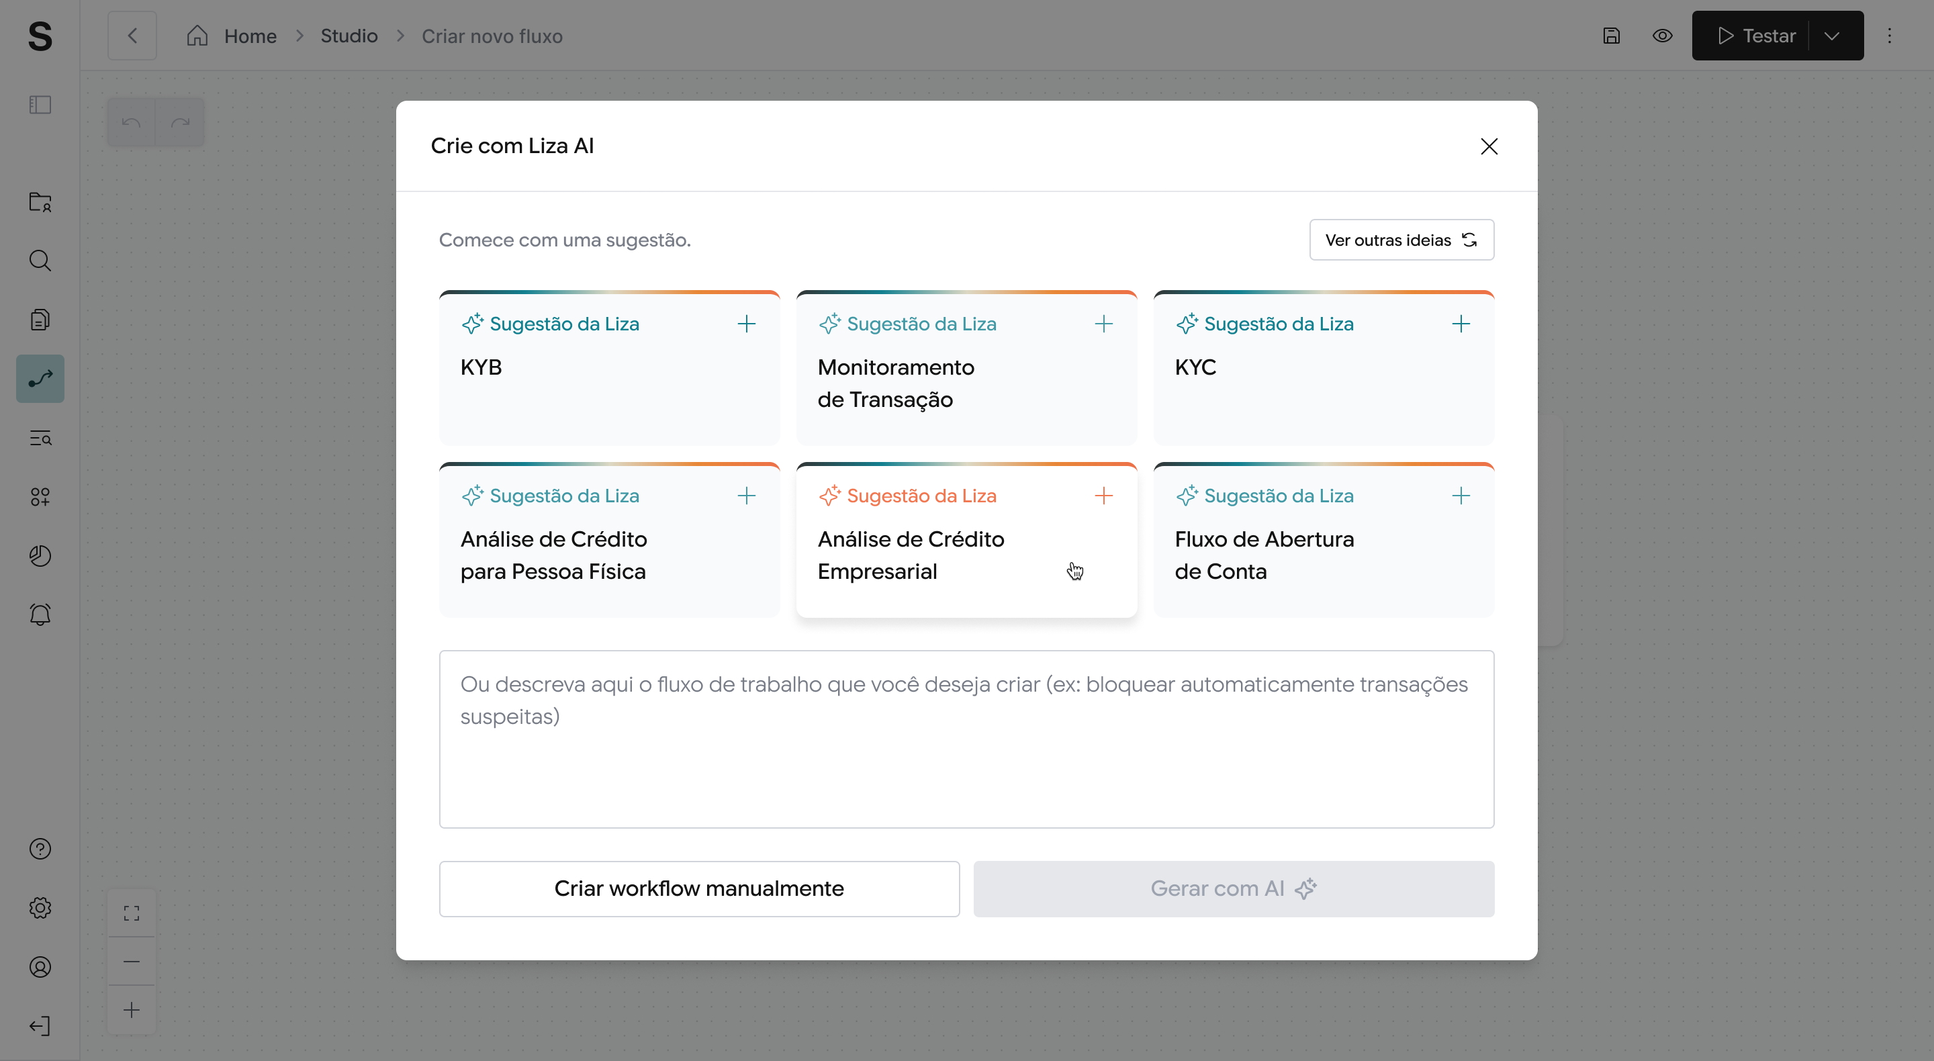This screenshot has width=1934, height=1061.
Task: Click Criar workflow manualmente button
Action: [699, 888]
